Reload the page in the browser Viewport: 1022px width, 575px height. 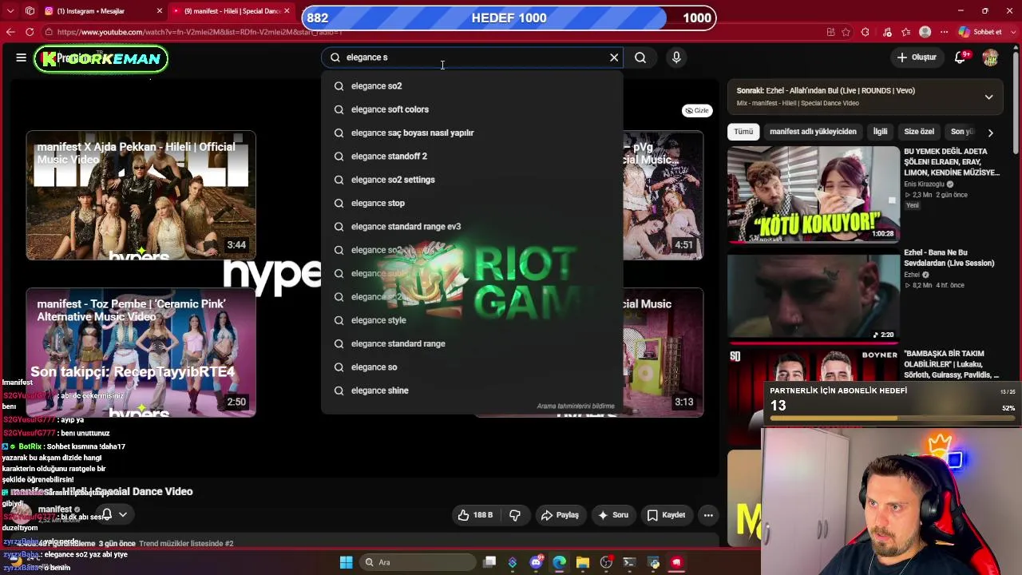click(x=30, y=32)
